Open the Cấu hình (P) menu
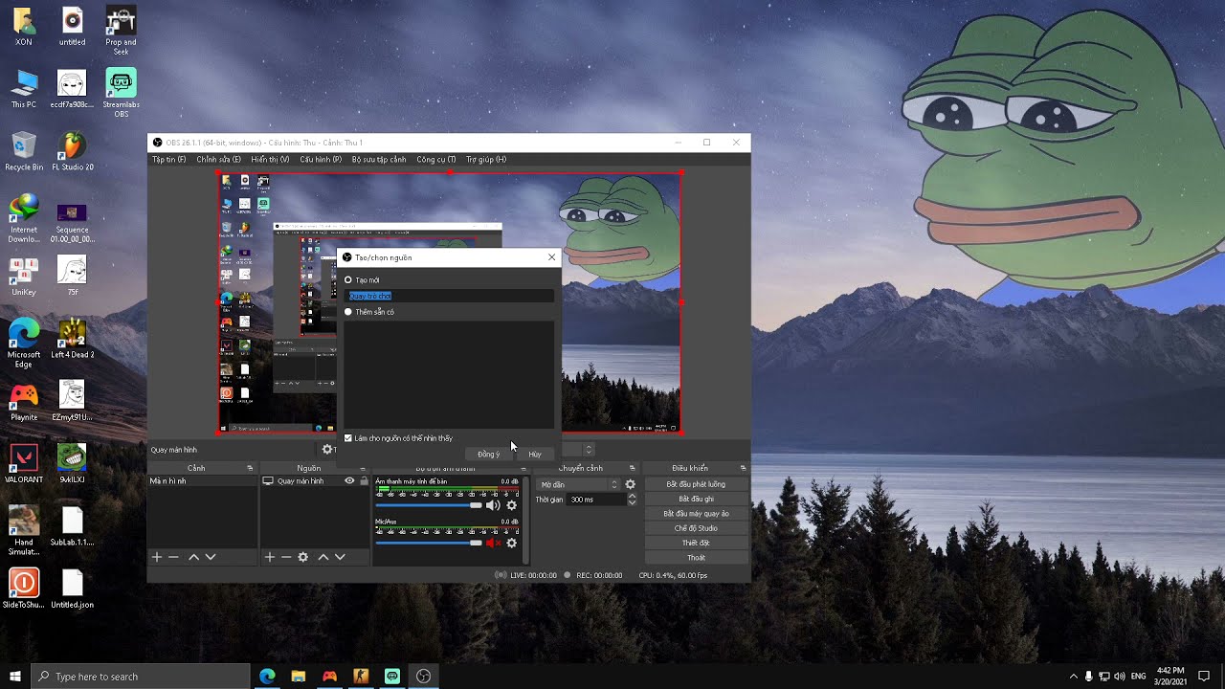1225x689 pixels. click(x=321, y=160)
